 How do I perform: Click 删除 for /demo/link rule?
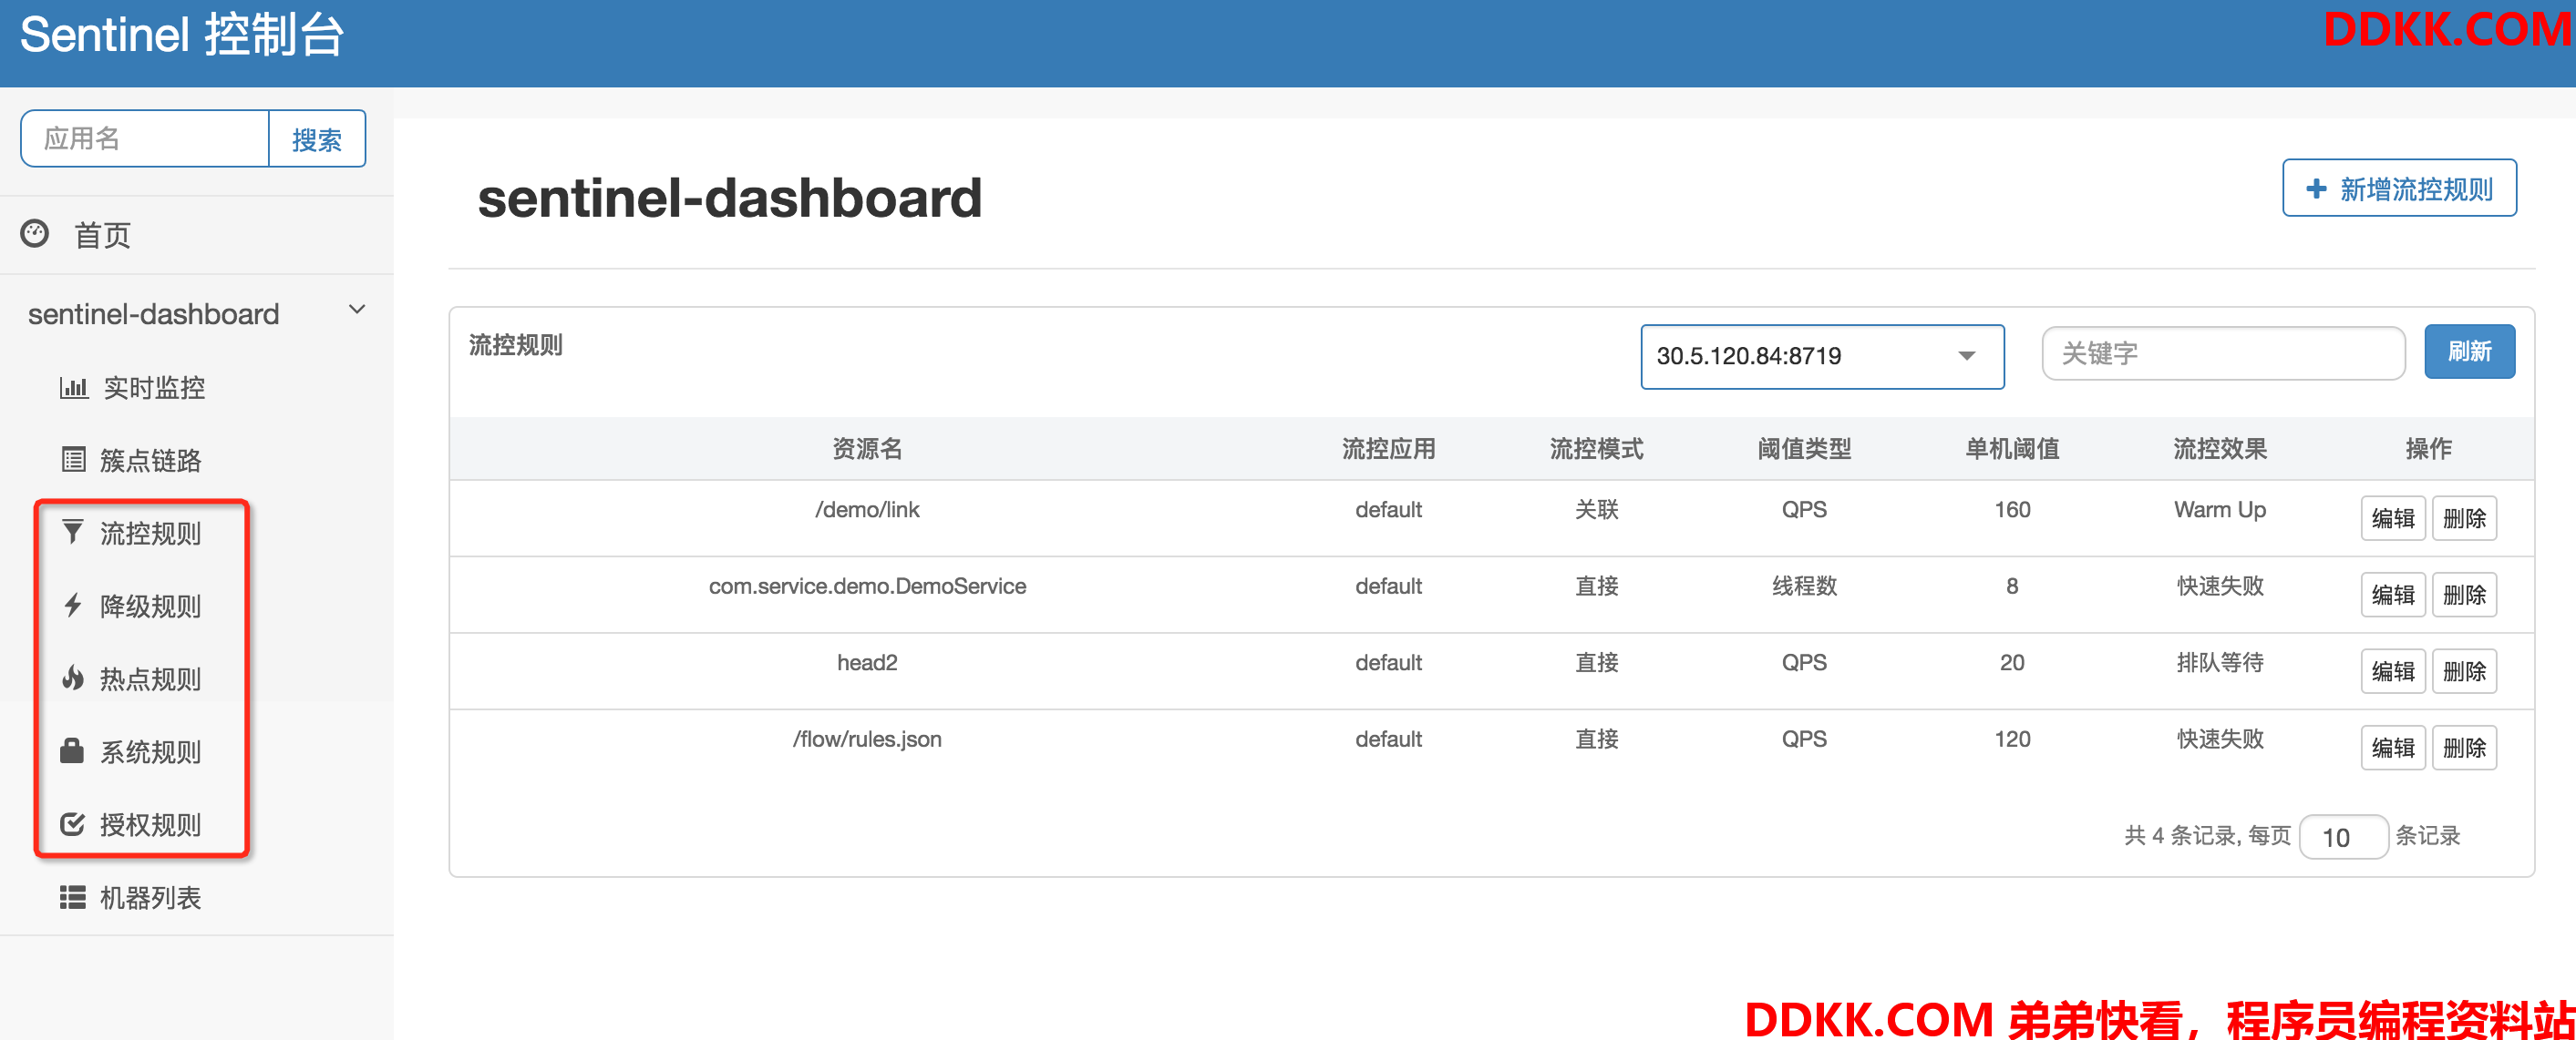click(x=2464, y=517)
